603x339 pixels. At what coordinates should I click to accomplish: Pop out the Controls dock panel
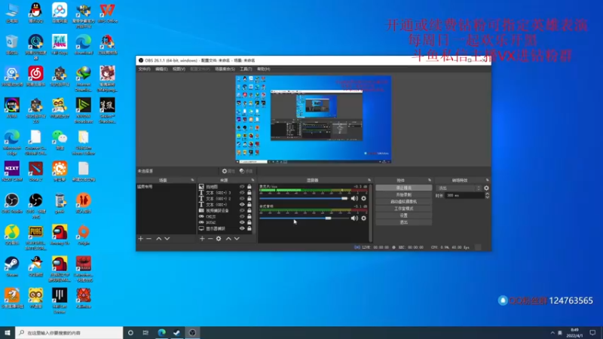[x=430, y=180]
